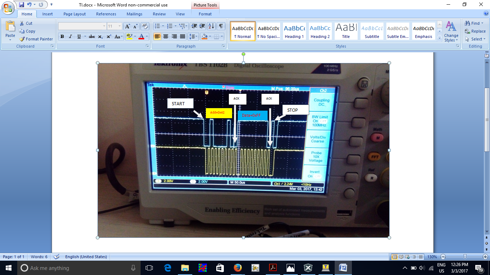Align text to the right
Screen dimensions: 490x275
(x=174, y=37)
